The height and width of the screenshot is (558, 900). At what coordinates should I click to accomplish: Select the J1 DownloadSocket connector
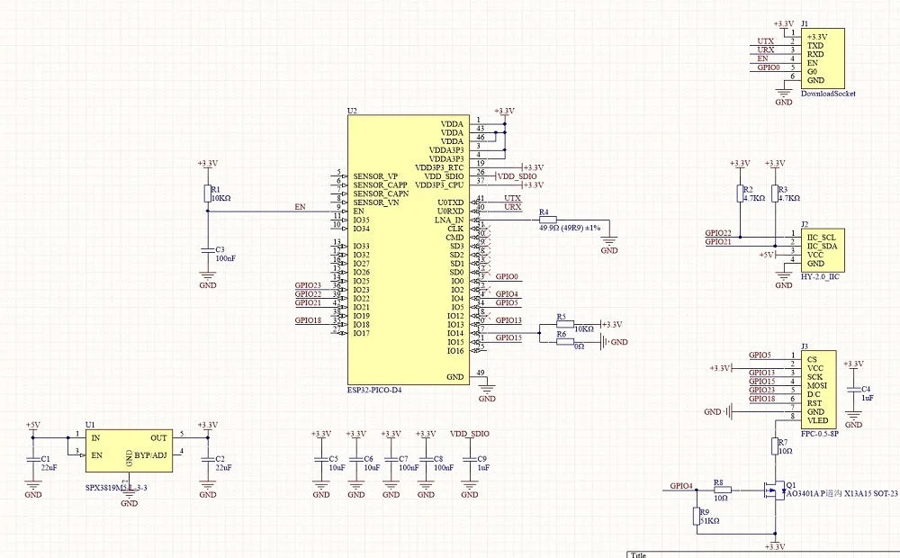pyautogui.click(x=823, y=58)
